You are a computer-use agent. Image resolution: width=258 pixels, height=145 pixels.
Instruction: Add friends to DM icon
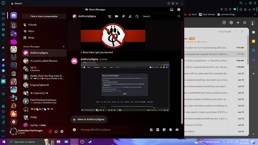(130, 16)
